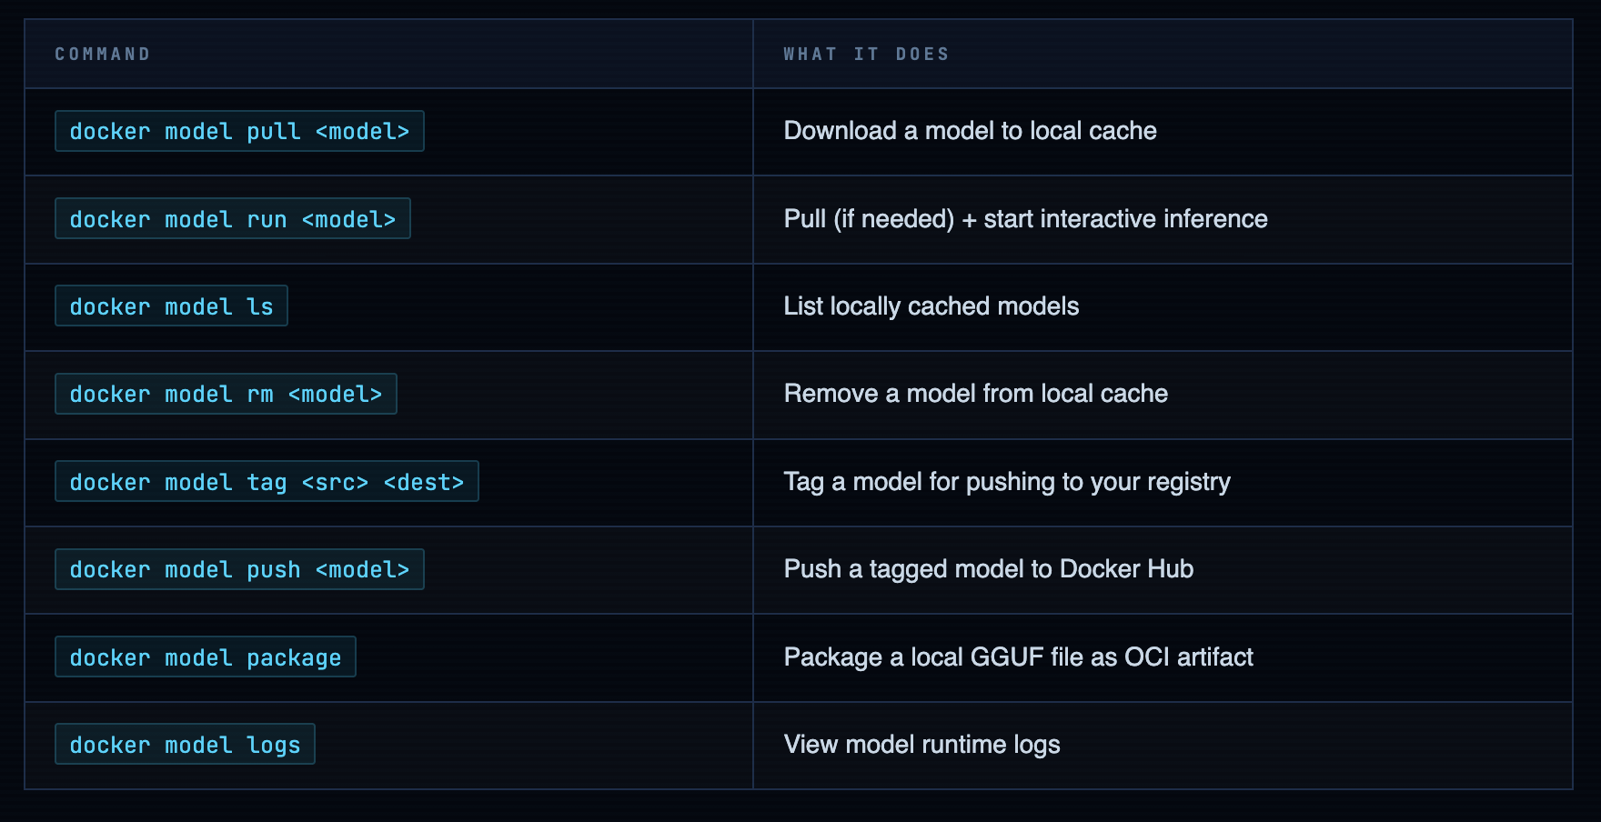Click the 'docker model ls' command
Screen dimensions: 1601x822
[x=171, y=306]
